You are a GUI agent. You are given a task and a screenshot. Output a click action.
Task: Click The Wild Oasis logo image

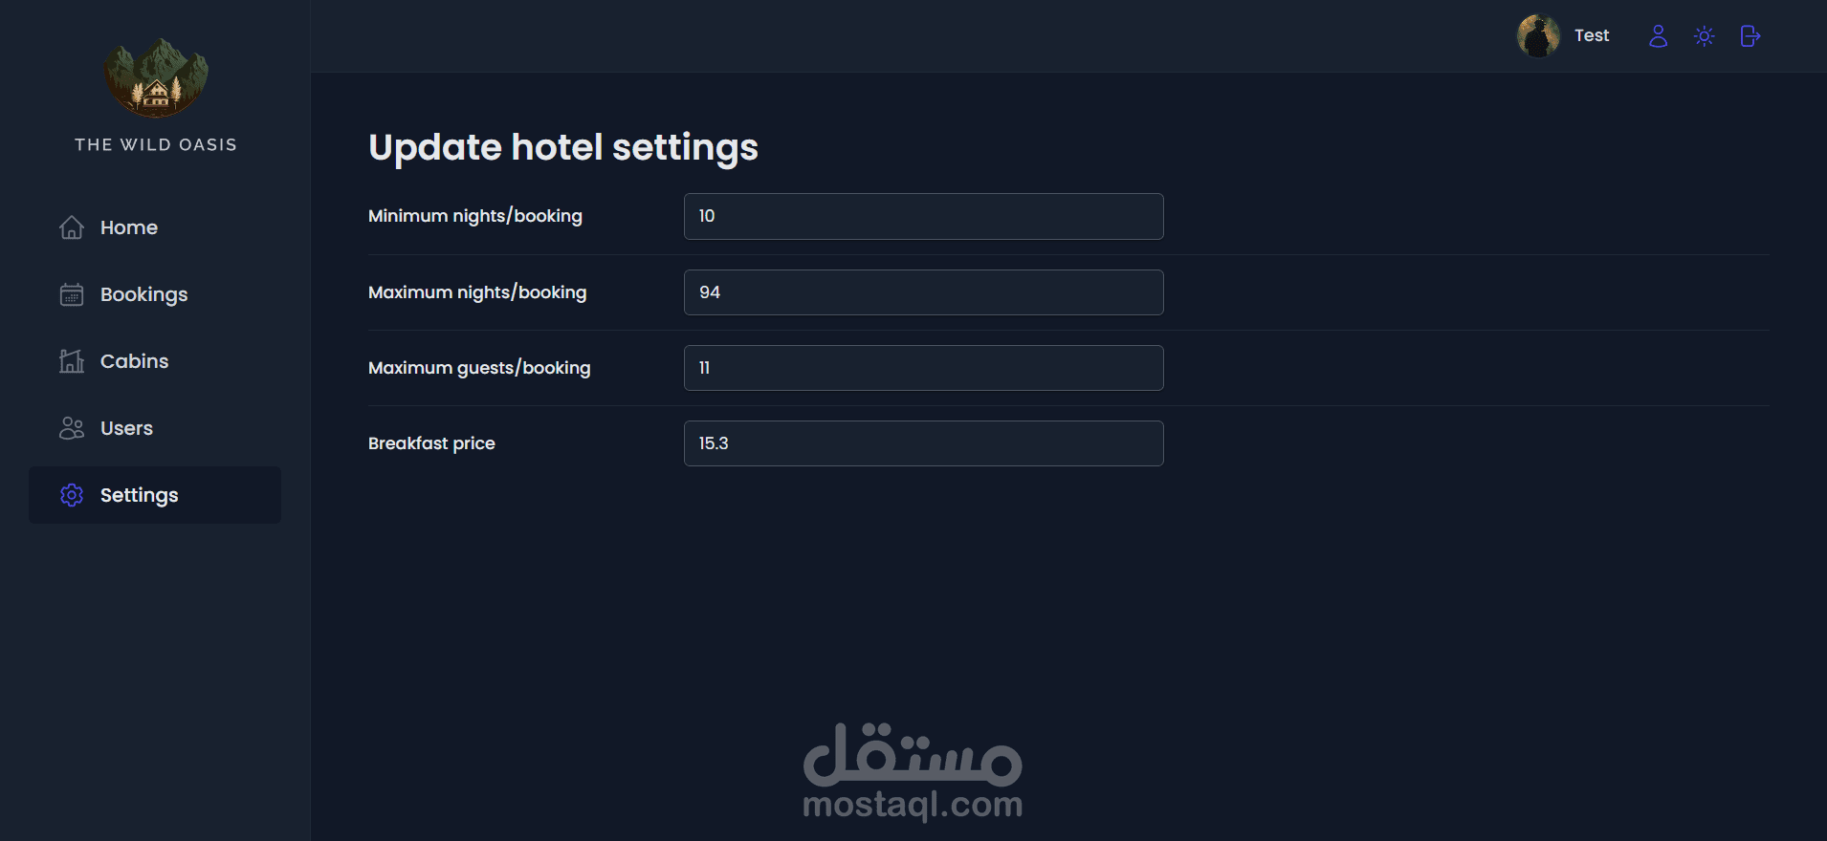pos(156,78)
